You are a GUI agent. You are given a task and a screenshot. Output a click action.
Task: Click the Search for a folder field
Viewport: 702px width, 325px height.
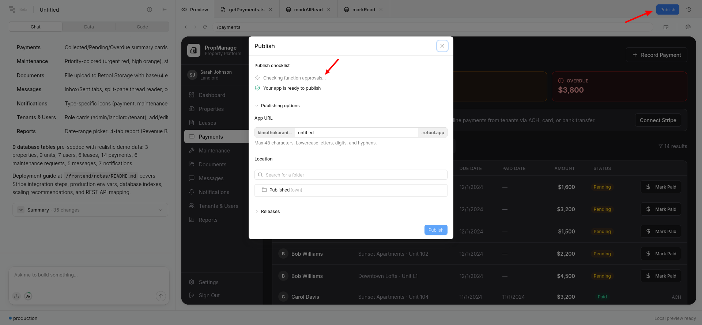[x=351, y=175]
